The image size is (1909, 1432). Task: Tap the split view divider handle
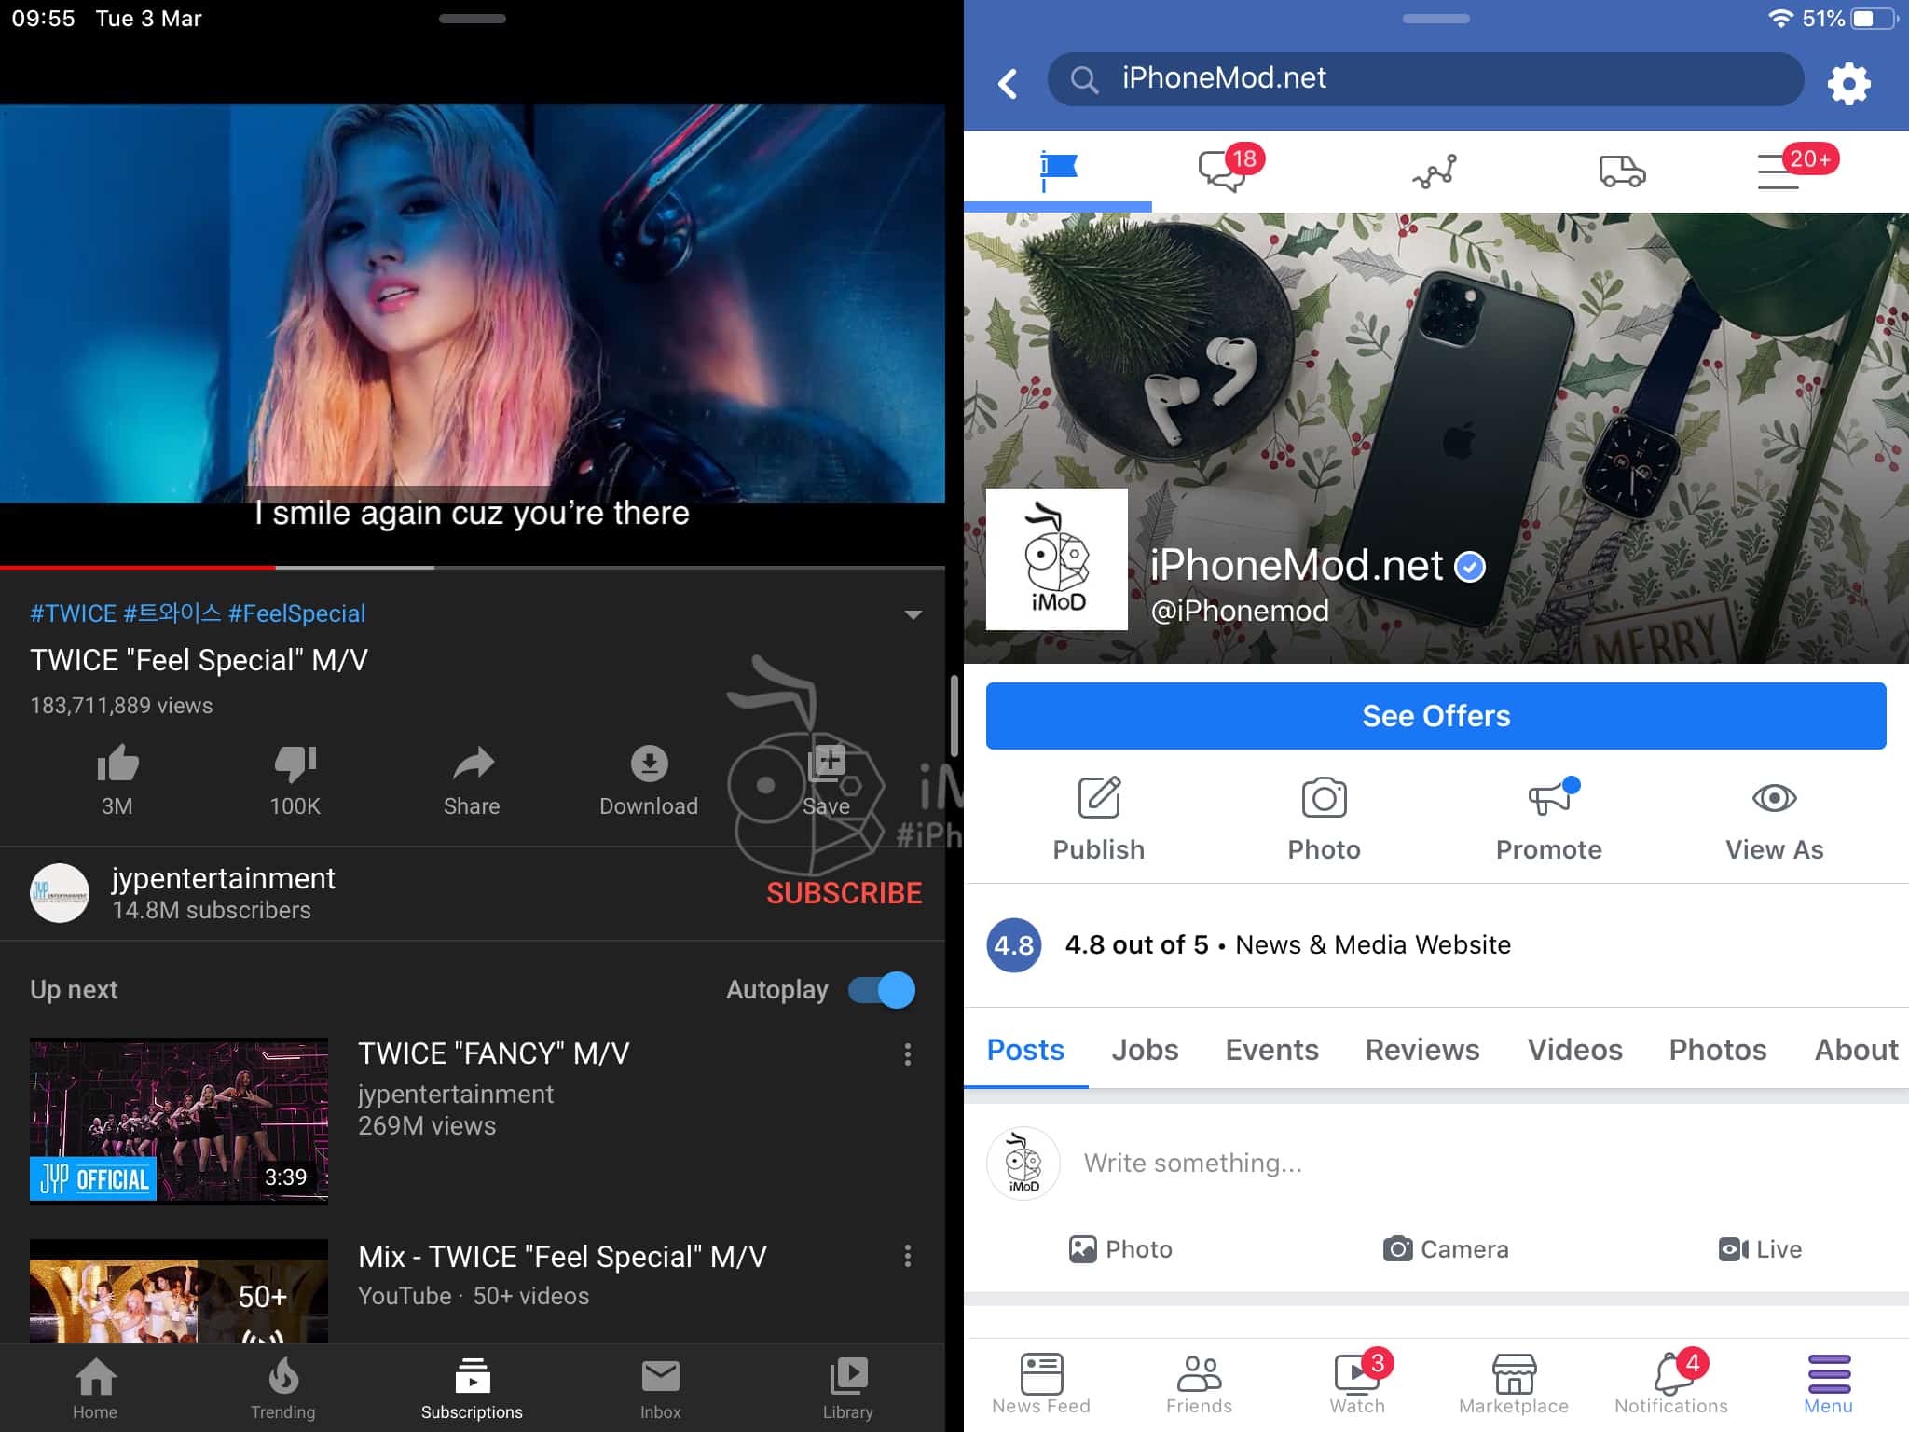[x=954, y=716]
